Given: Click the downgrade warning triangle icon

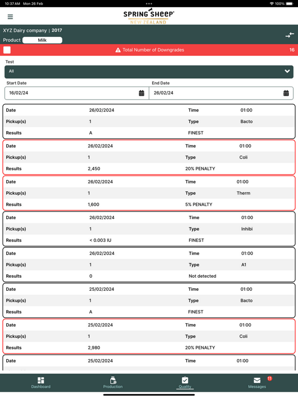Looking at the screenshot, I should coord(118,50).
